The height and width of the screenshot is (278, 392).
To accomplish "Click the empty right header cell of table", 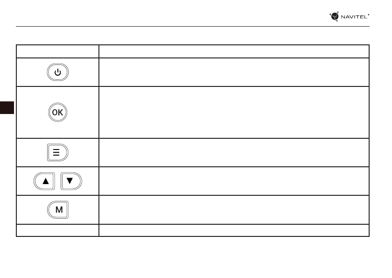I will [x=234, y=51].
